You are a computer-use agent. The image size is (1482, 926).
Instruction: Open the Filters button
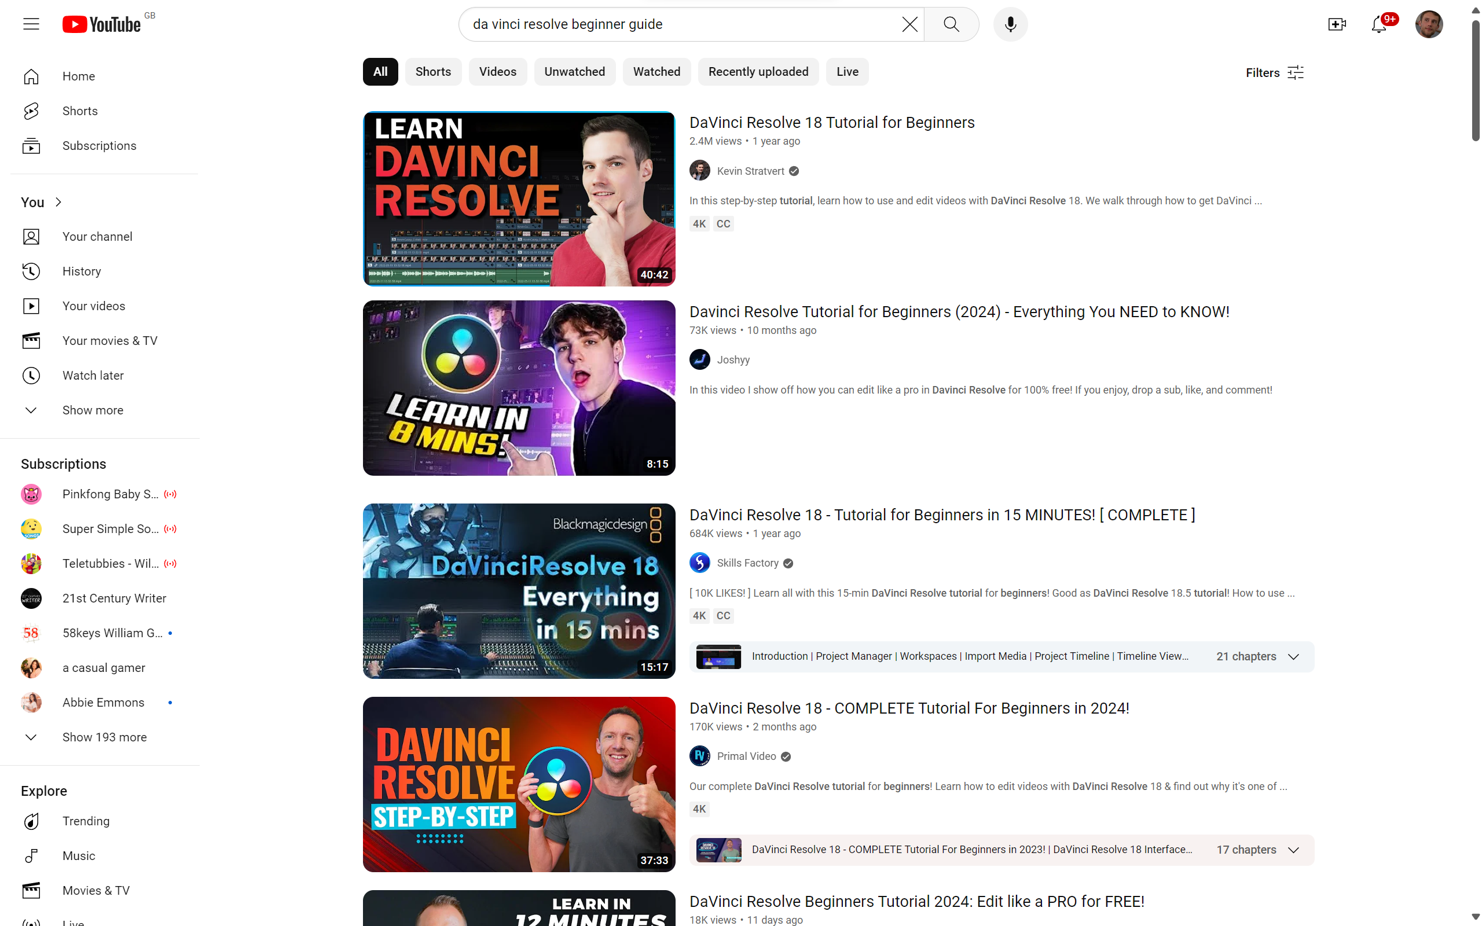[1275, 73]
